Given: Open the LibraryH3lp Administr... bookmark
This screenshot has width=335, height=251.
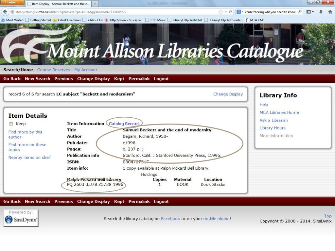Looking at the screenshot, I should [x=223, y=20].
